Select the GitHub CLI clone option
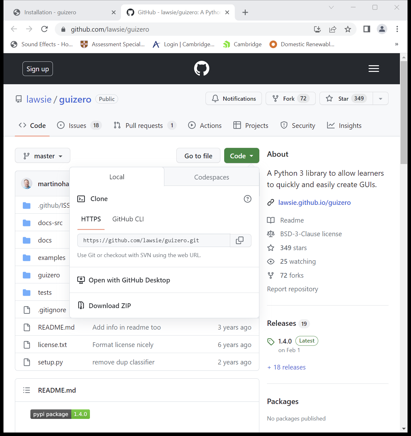 (128, 219)
